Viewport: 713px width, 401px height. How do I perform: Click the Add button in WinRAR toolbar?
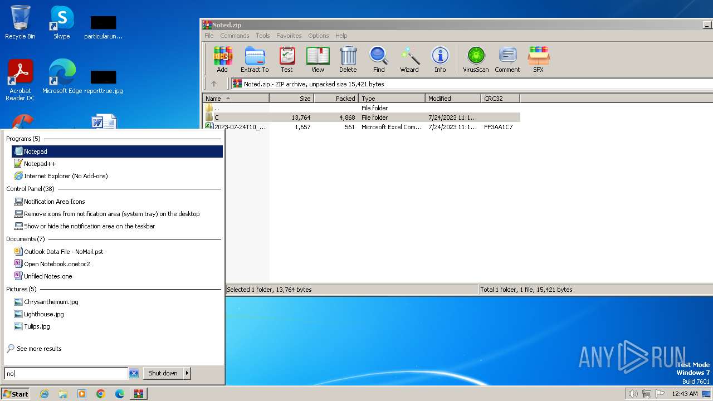point(222,60)
